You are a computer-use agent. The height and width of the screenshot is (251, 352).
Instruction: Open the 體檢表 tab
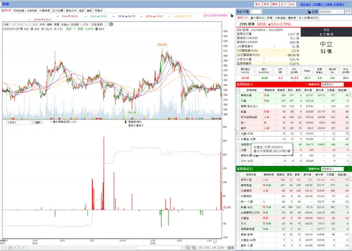(x=292, y=18)
